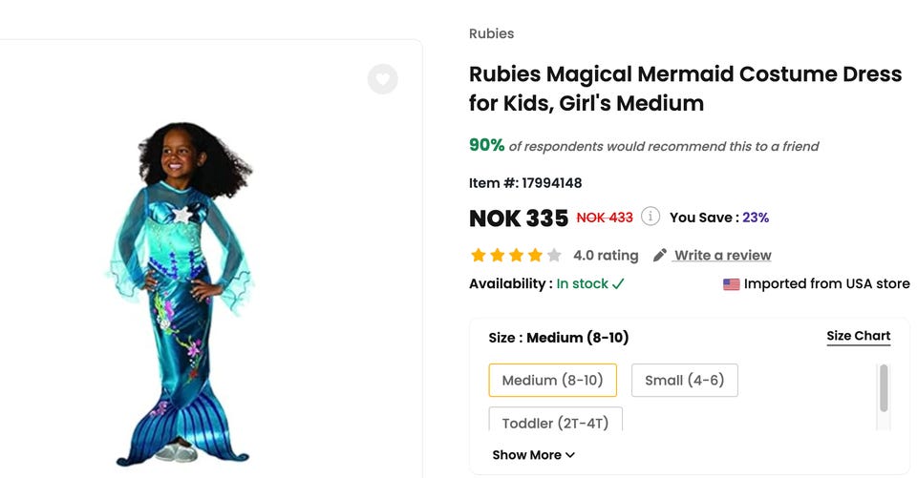
Task: Pick the Toddler (2T-4T) size option
Action: 555,423
